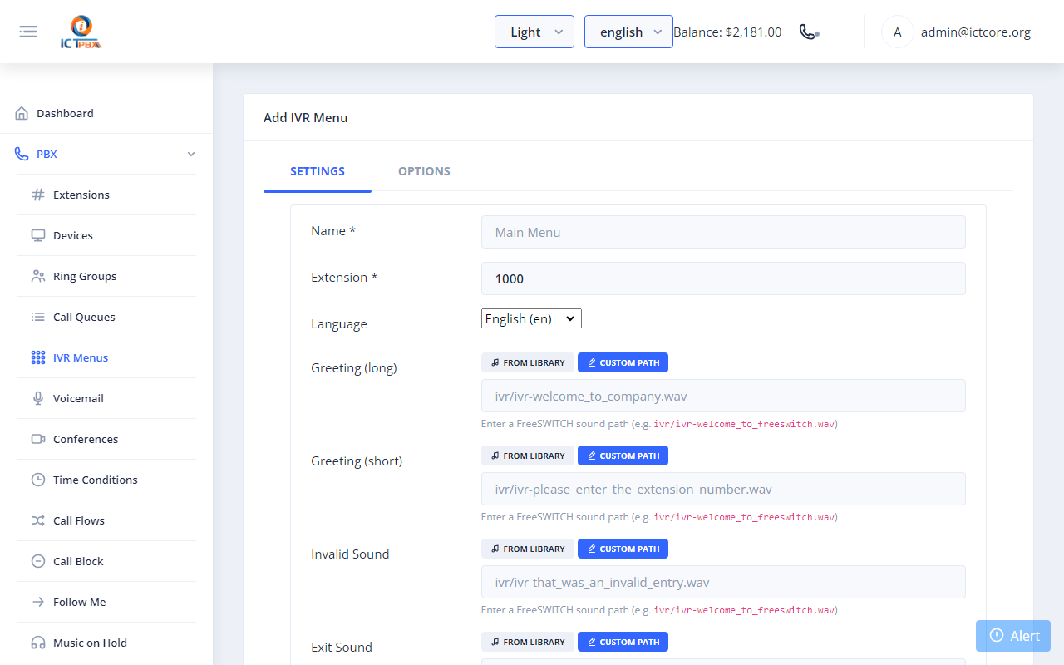Click the Devices monitor icon
Screen dimensions: 1064x665
[38, 235]
